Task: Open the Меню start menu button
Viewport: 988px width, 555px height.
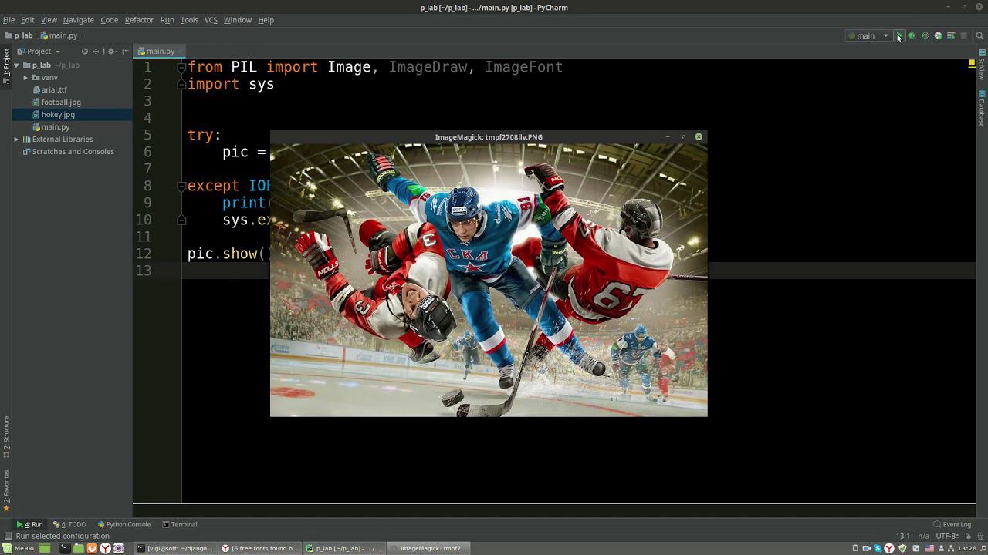Action: tap(19, 549)
